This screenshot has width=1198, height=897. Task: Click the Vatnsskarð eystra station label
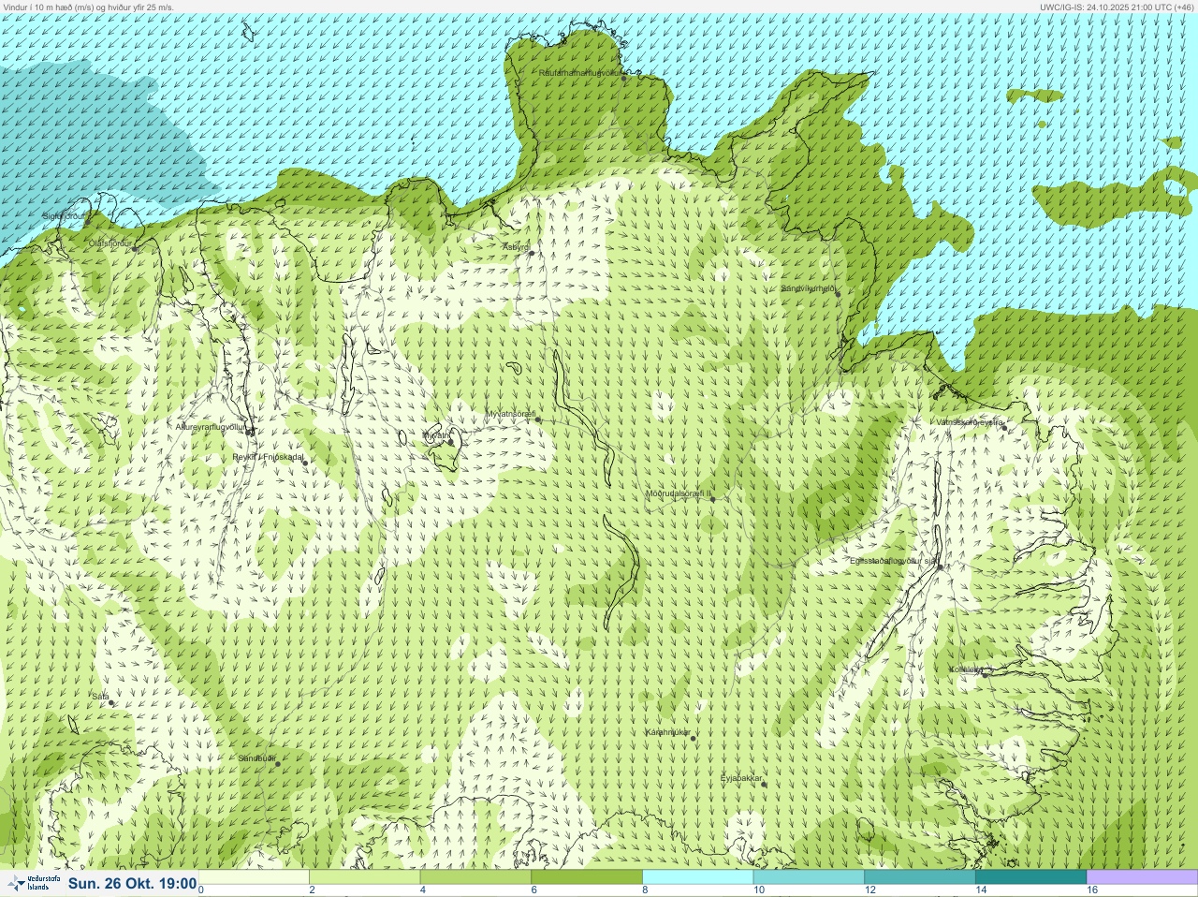coord(970,423)
